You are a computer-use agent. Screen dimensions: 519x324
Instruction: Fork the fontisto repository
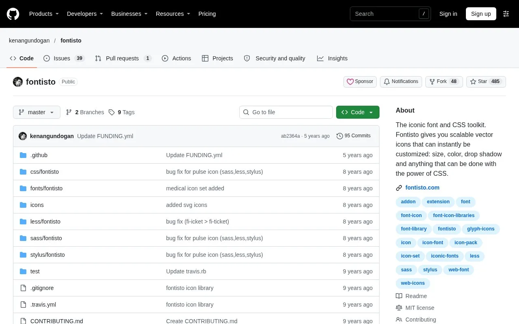(444, 82)
